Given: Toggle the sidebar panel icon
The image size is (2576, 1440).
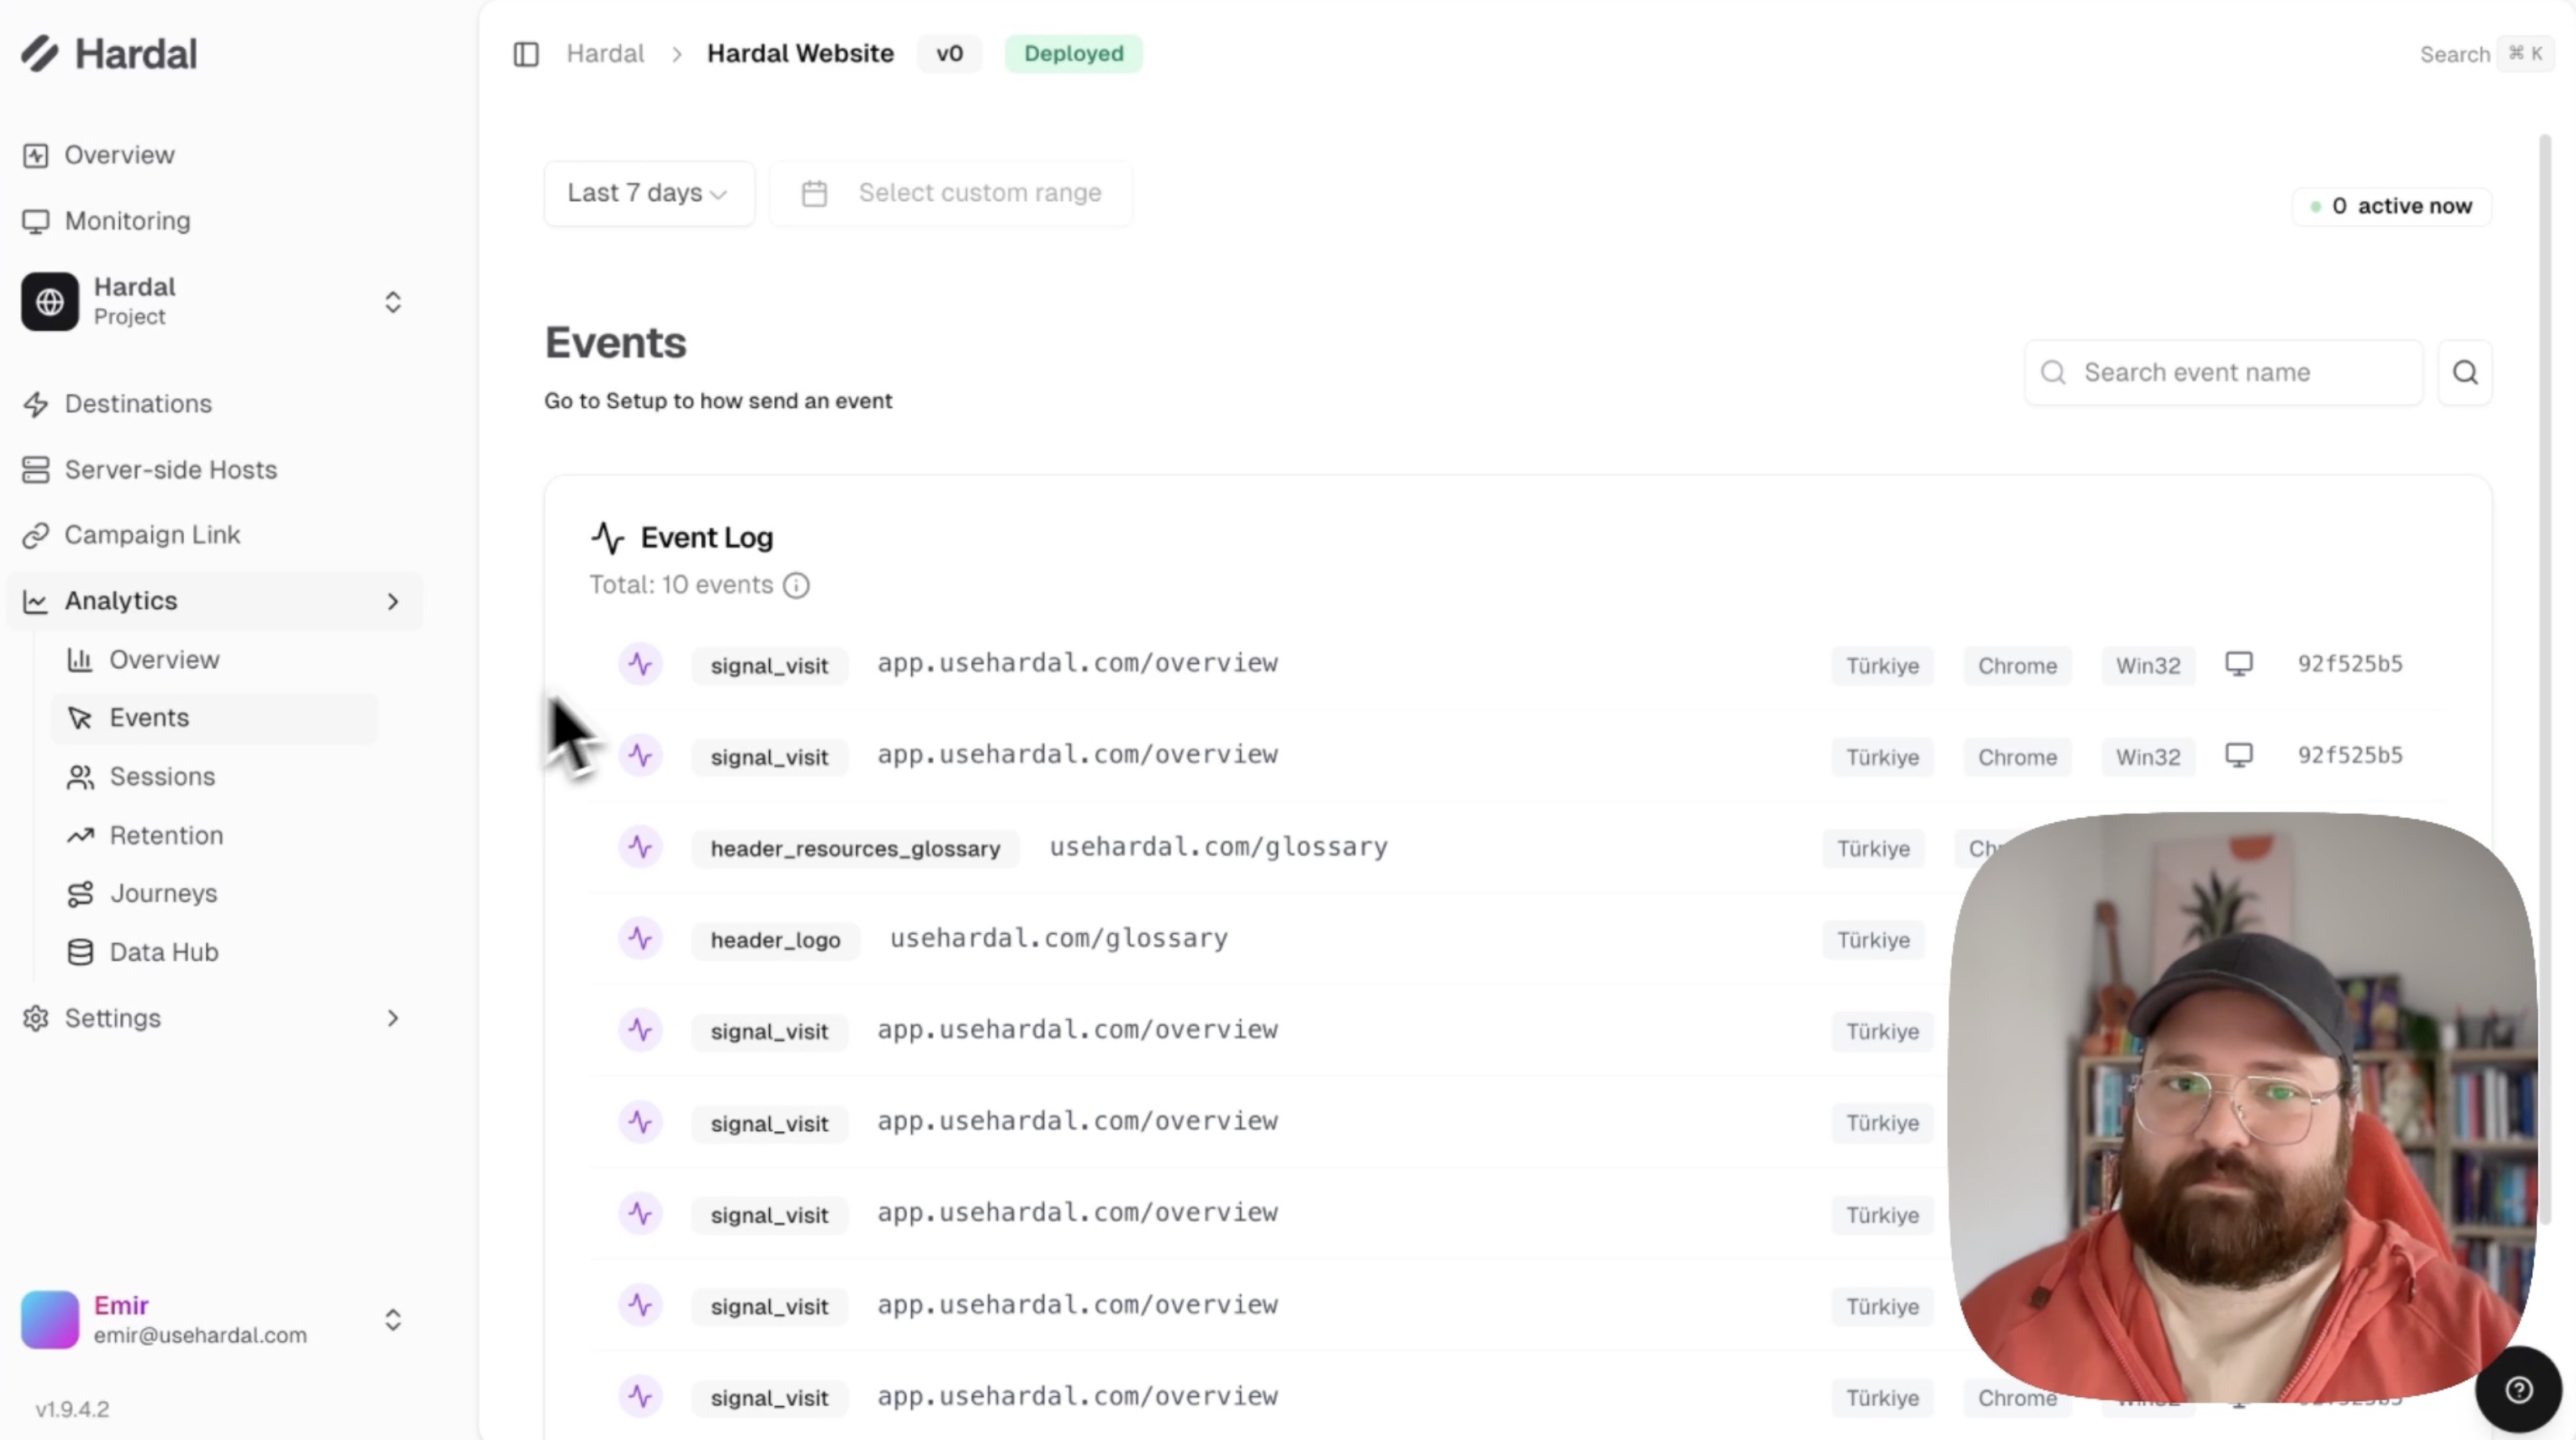Looking at the screenshot, I should point(526,54).
